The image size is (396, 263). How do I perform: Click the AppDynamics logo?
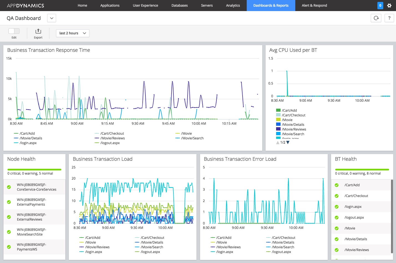(x=26, y=6)
